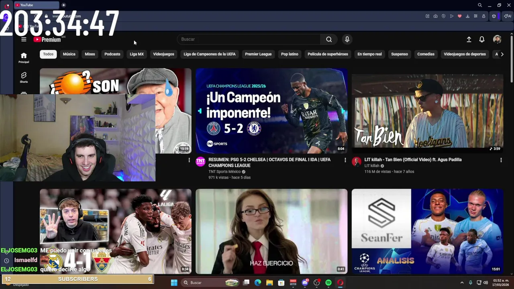Click the browser edit-page pencil icon
This screenshot has width=514, height=289.
[x=427, y=16]
